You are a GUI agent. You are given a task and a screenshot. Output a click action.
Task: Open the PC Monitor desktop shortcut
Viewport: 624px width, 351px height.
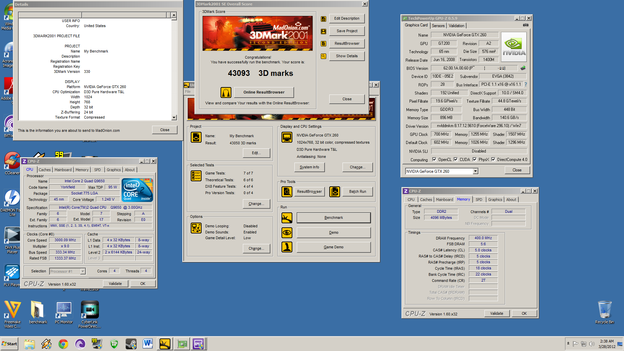pos(64,312)
